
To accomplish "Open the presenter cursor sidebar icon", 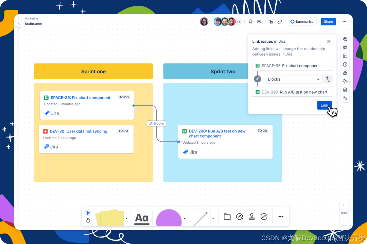I will pos(345,81).
